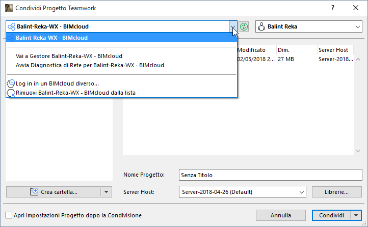Select Balint-Reka-WX - BIMcloud highlighted entry
Image resolution: width=368 pixels, height=227 pixels.
[x=122, y=38]
